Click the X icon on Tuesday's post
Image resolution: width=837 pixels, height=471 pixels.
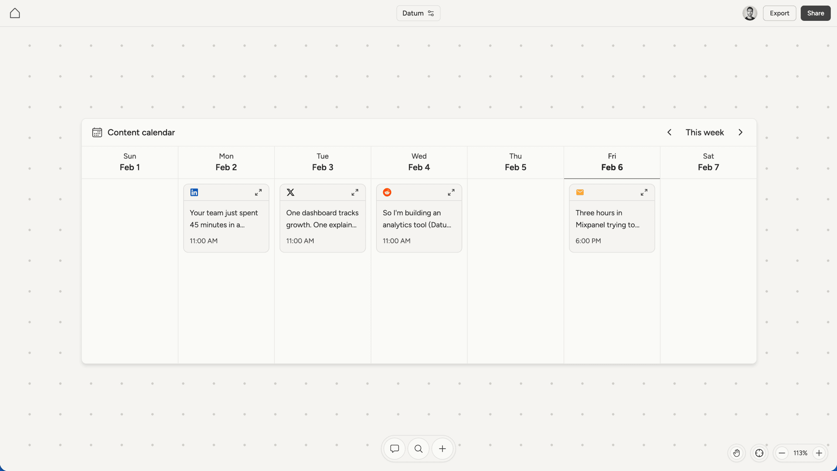pyautogui.click(x=290, y=192)
